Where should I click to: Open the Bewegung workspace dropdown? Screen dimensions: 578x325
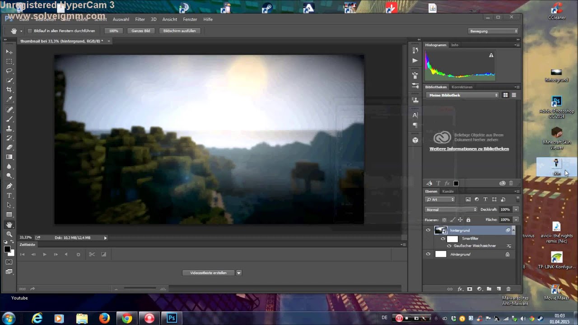[x=494, y=31]
